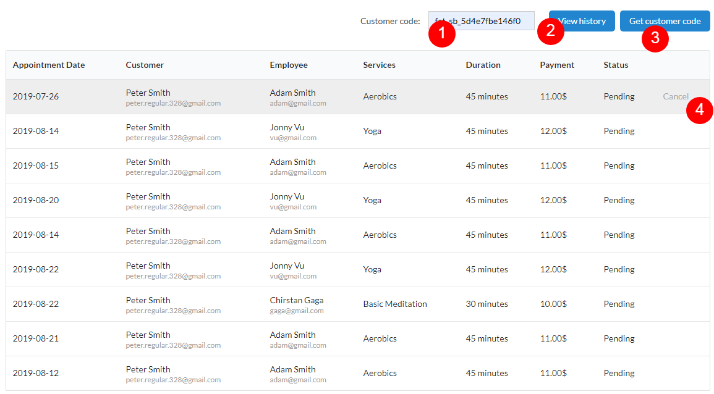Click the Duration column header
Image resolution: width=714 pixels, height=394 pixels.
point(483,64)
